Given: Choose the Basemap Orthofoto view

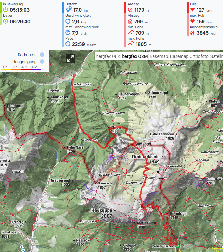Looking at the screenshot, I should click(189, 56).
